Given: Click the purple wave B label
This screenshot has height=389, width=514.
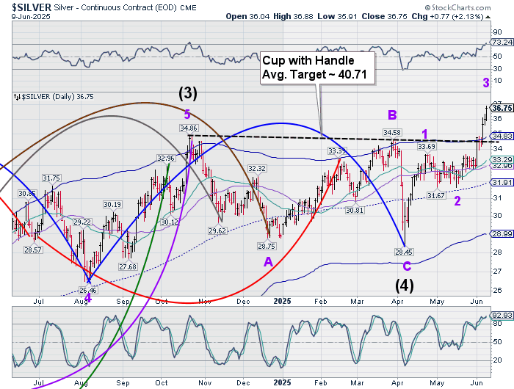Looking at the screenshot, I should click(x=392, y=114).
